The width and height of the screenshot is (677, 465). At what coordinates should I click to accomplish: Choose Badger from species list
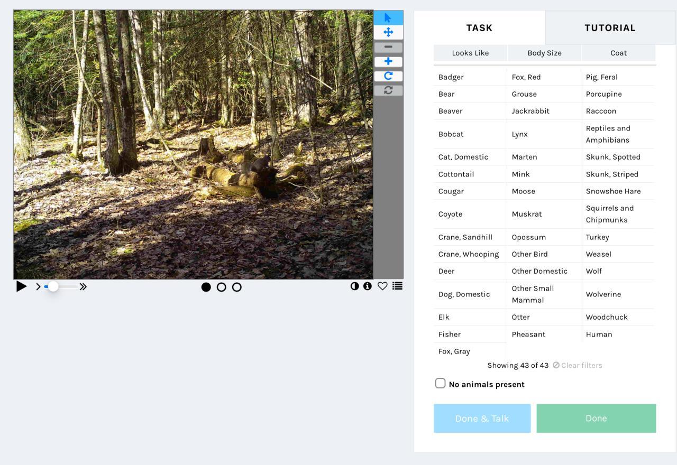[x=470, y=77]
